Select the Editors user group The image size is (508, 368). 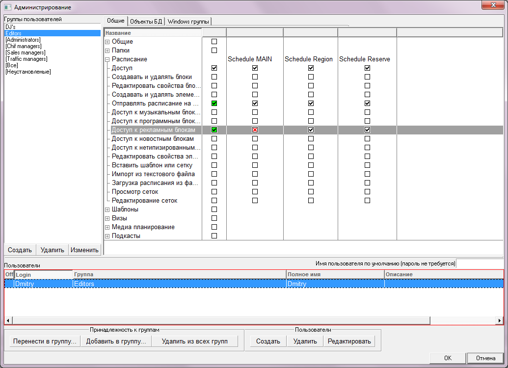point(53,33)
